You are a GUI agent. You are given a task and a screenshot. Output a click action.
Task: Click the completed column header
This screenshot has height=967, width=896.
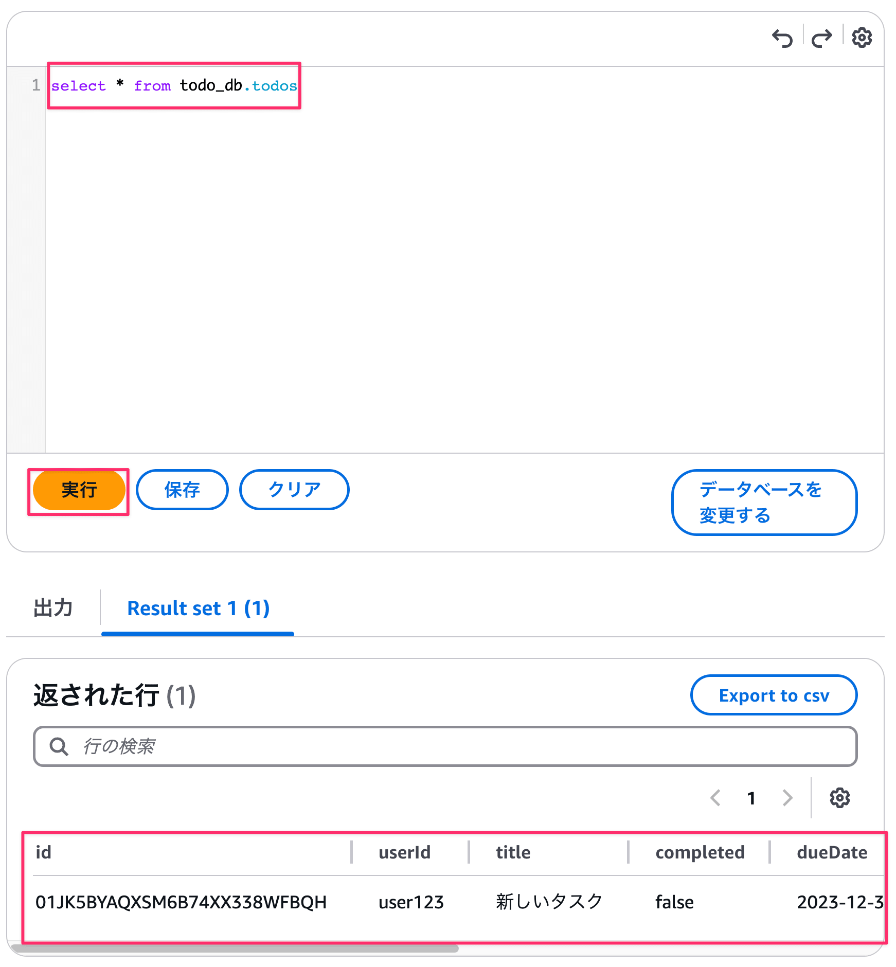click(700, 852)
